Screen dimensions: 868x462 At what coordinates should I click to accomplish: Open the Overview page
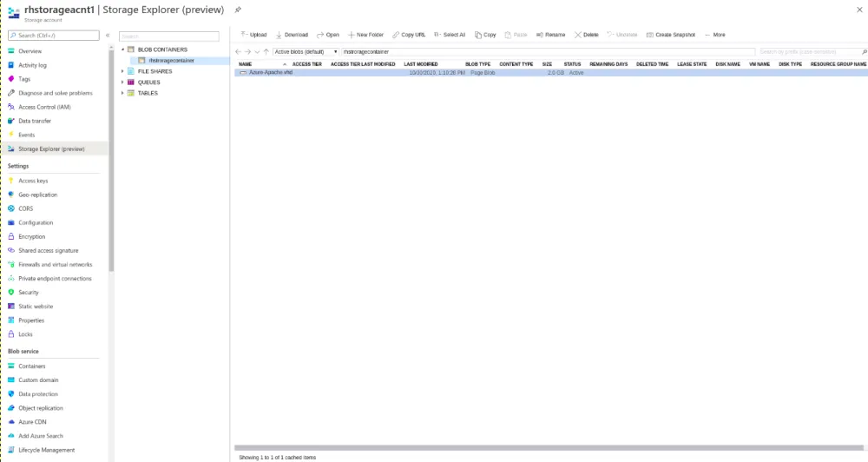tap(30, 51)
